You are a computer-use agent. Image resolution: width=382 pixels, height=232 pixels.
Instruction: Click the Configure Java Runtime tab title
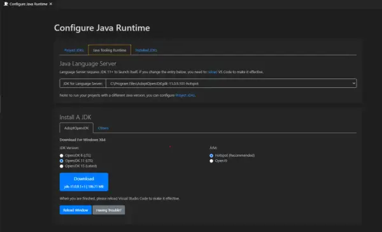pyautogui.click(x=29, y=4)
